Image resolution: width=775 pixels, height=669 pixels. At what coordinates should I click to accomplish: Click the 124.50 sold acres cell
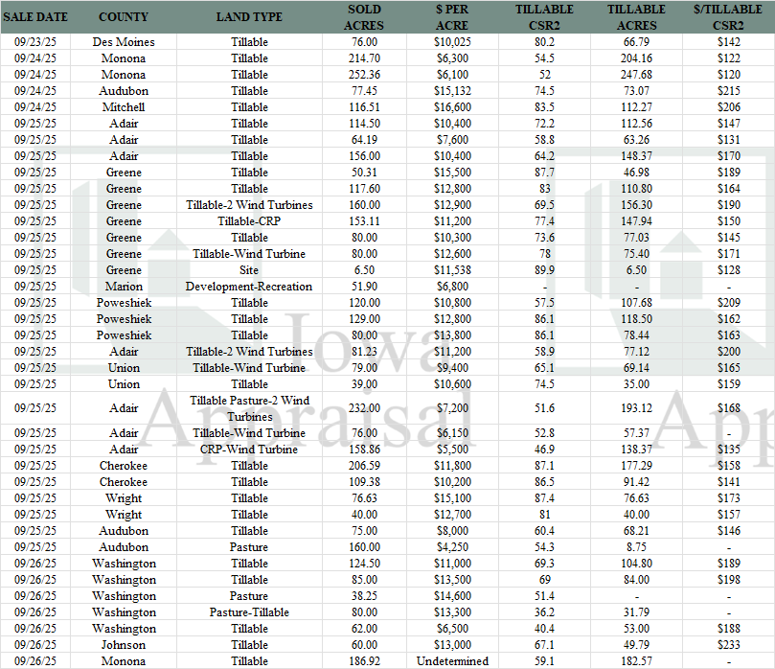coord(364,564)
